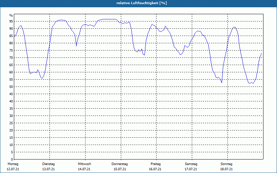Click the date label '17.07.21'
Viewport: 277px width, 173px height.
click(x=191, y=169)
